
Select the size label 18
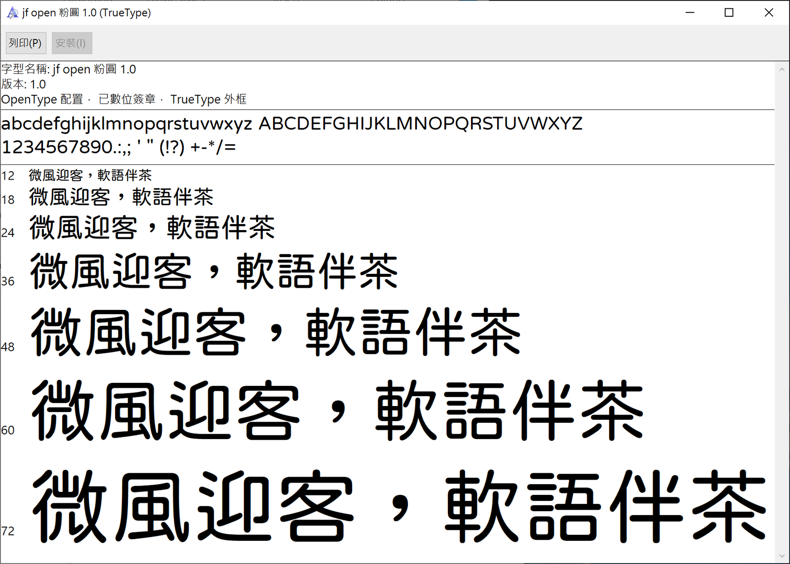point(8,200)
